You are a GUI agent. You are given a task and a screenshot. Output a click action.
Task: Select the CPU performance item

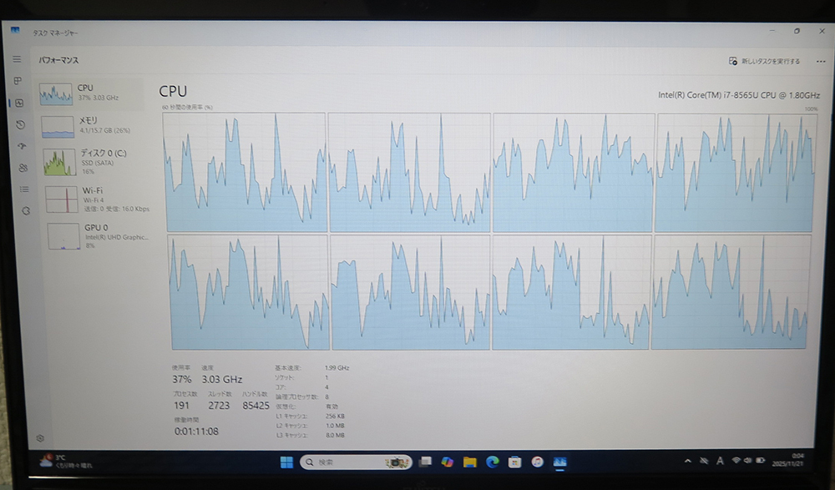[90, 94]
